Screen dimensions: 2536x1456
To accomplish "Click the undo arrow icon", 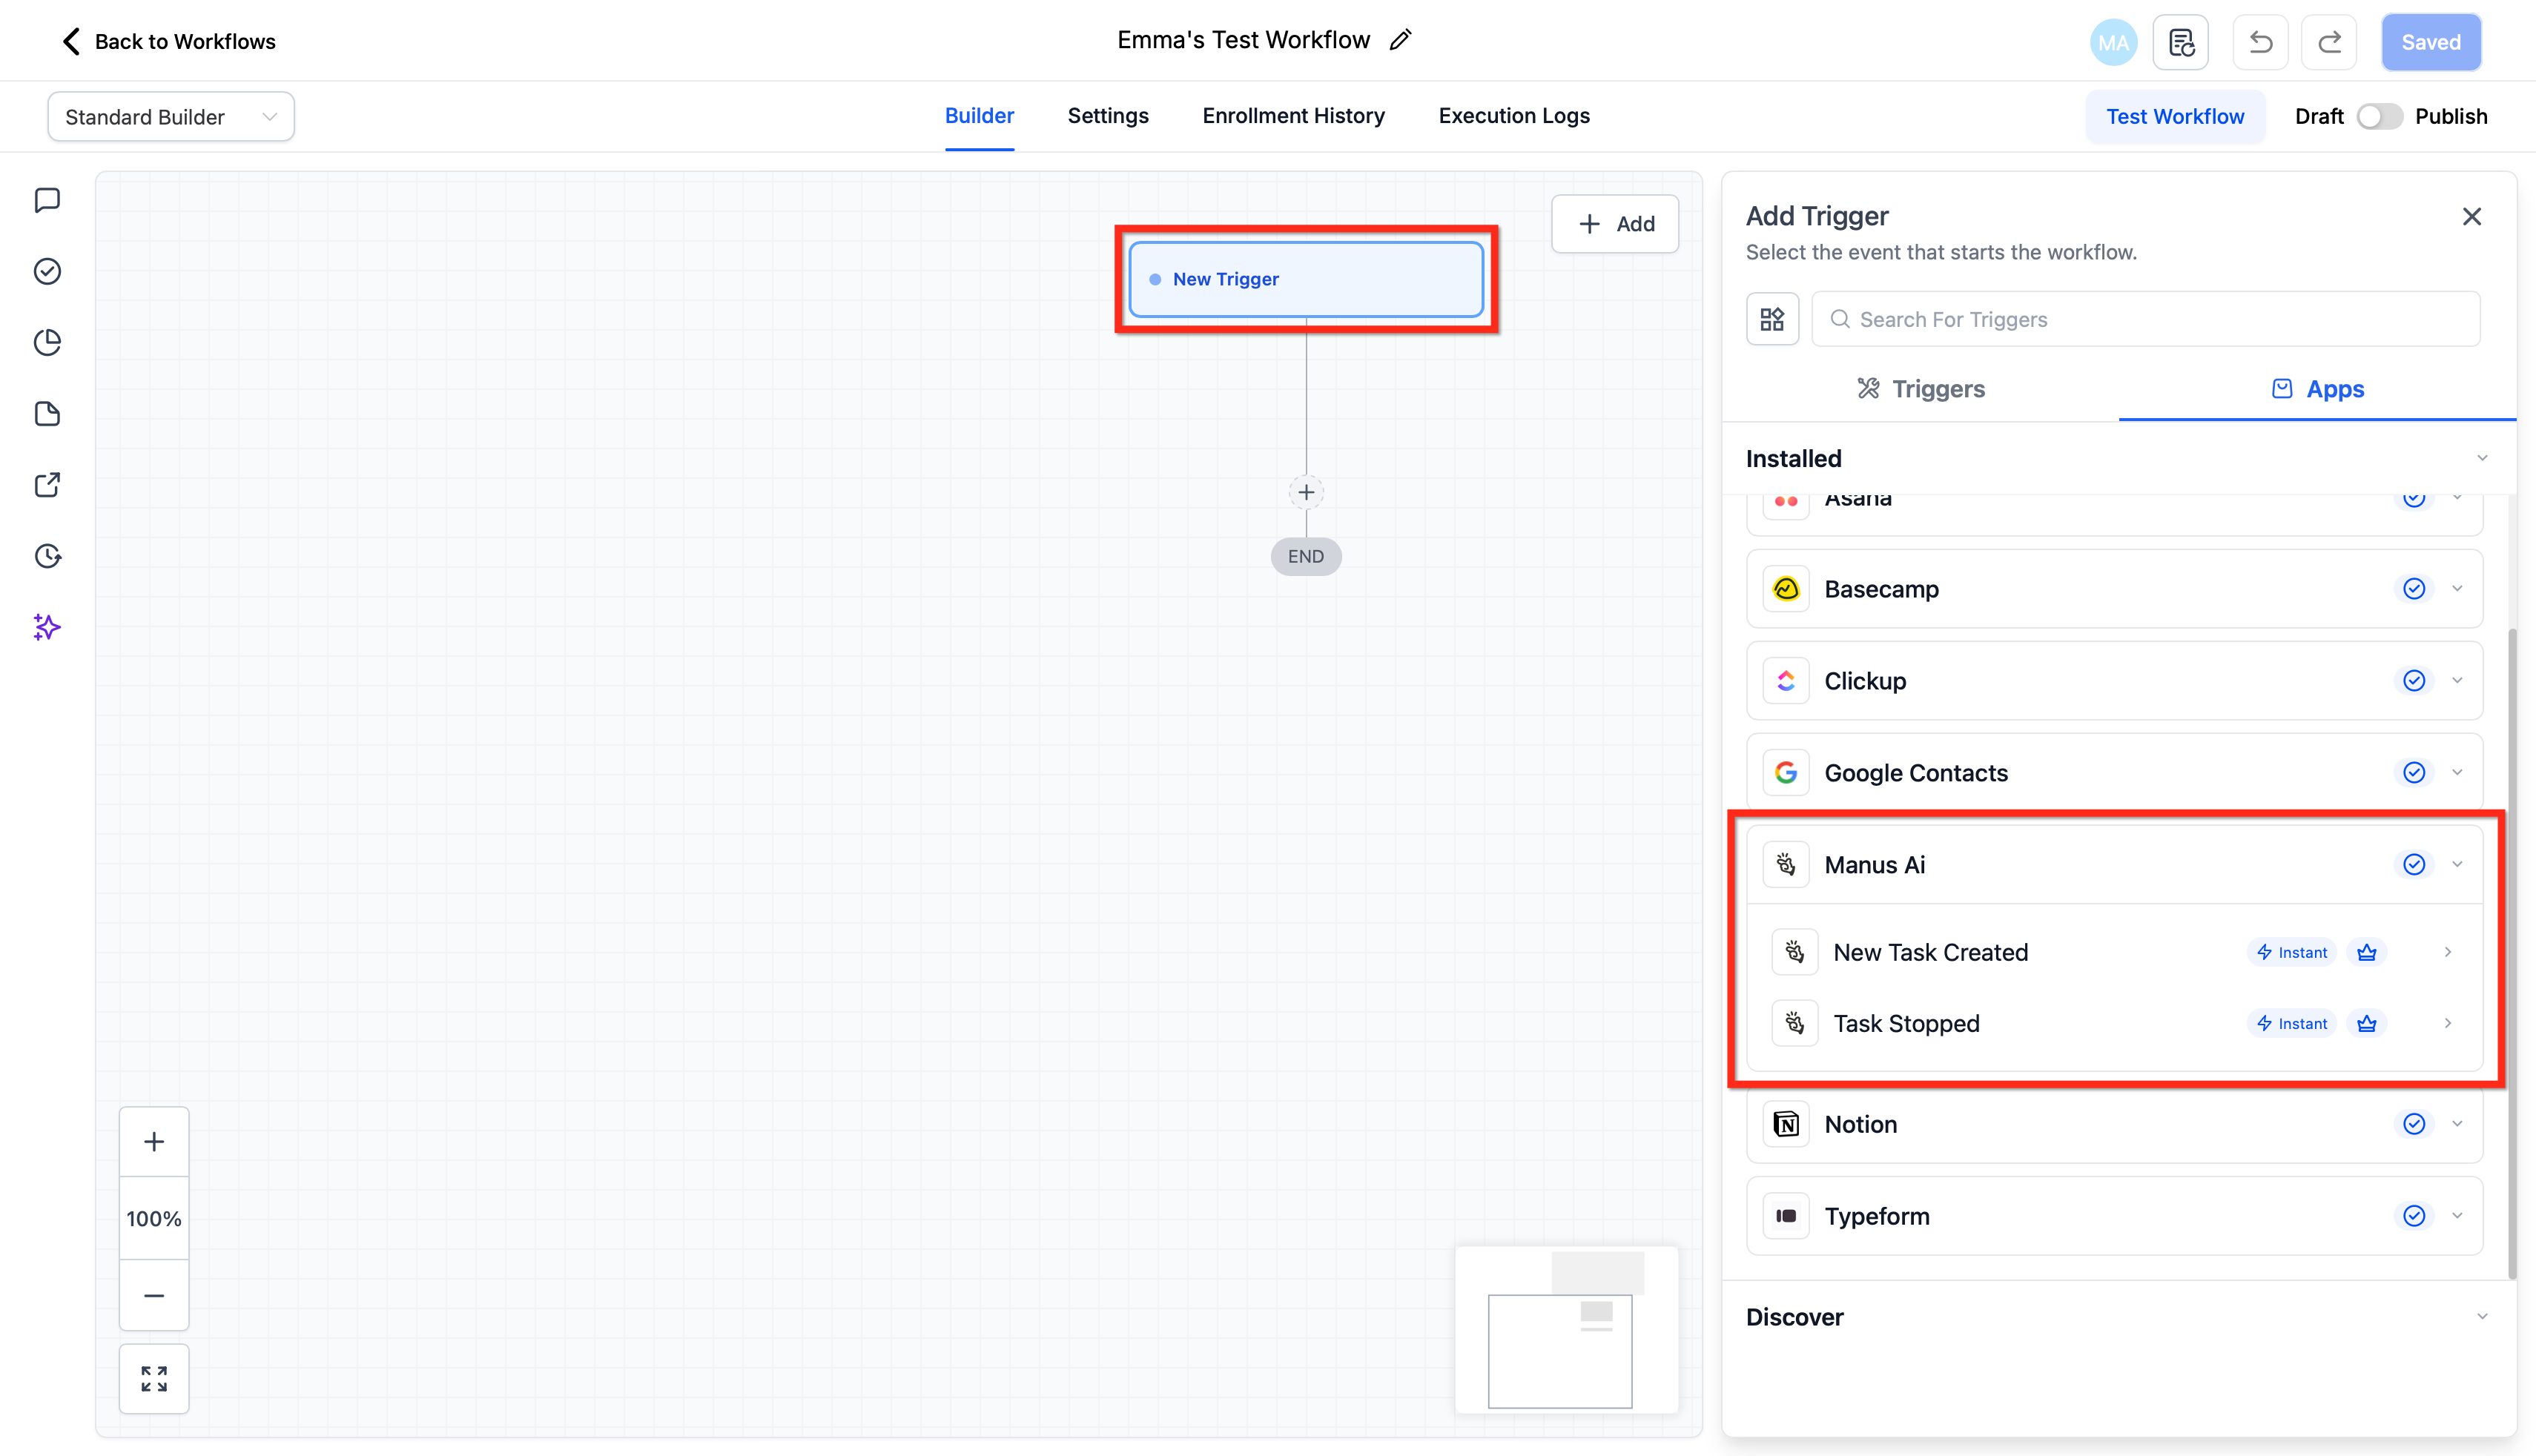I will (2260, 42).
